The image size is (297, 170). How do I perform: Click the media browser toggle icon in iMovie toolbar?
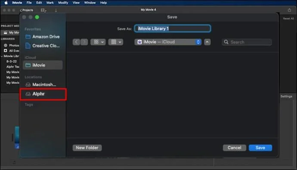point(43,10)
